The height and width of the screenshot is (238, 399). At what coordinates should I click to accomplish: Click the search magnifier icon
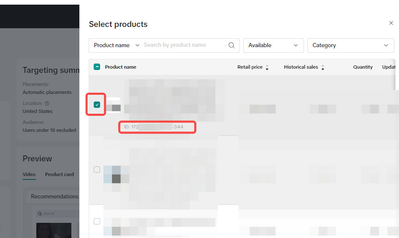pyautogui.click(x=231, y=45)
